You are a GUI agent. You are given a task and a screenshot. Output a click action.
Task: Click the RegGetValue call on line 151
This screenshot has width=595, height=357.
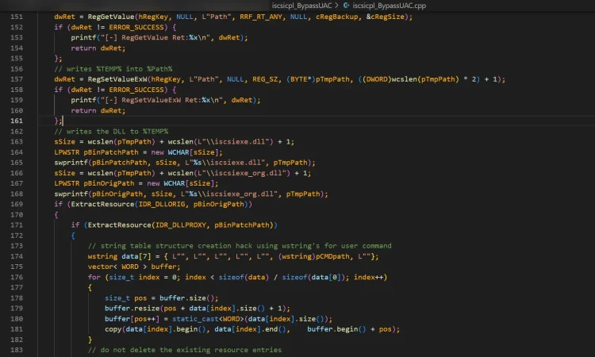click(x=111, y=17)
